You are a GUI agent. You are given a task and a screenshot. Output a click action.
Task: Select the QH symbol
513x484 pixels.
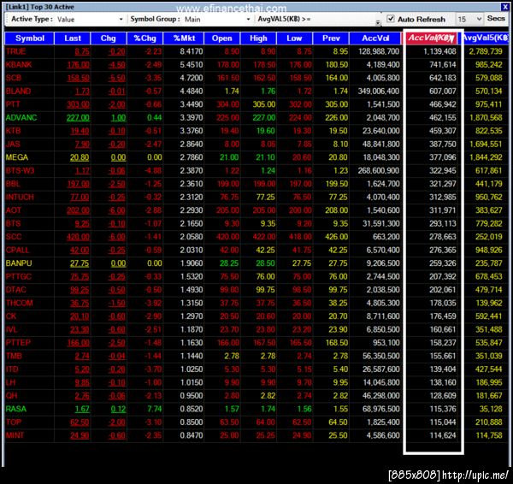(x=11, y=396)
